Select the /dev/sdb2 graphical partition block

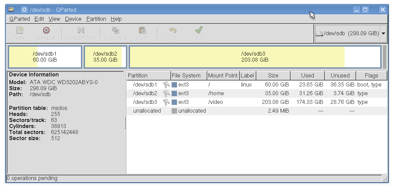pos(105,57)
